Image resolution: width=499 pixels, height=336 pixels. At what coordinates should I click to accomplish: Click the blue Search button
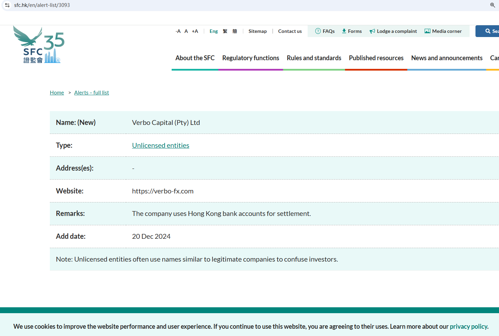pos(491,31)
